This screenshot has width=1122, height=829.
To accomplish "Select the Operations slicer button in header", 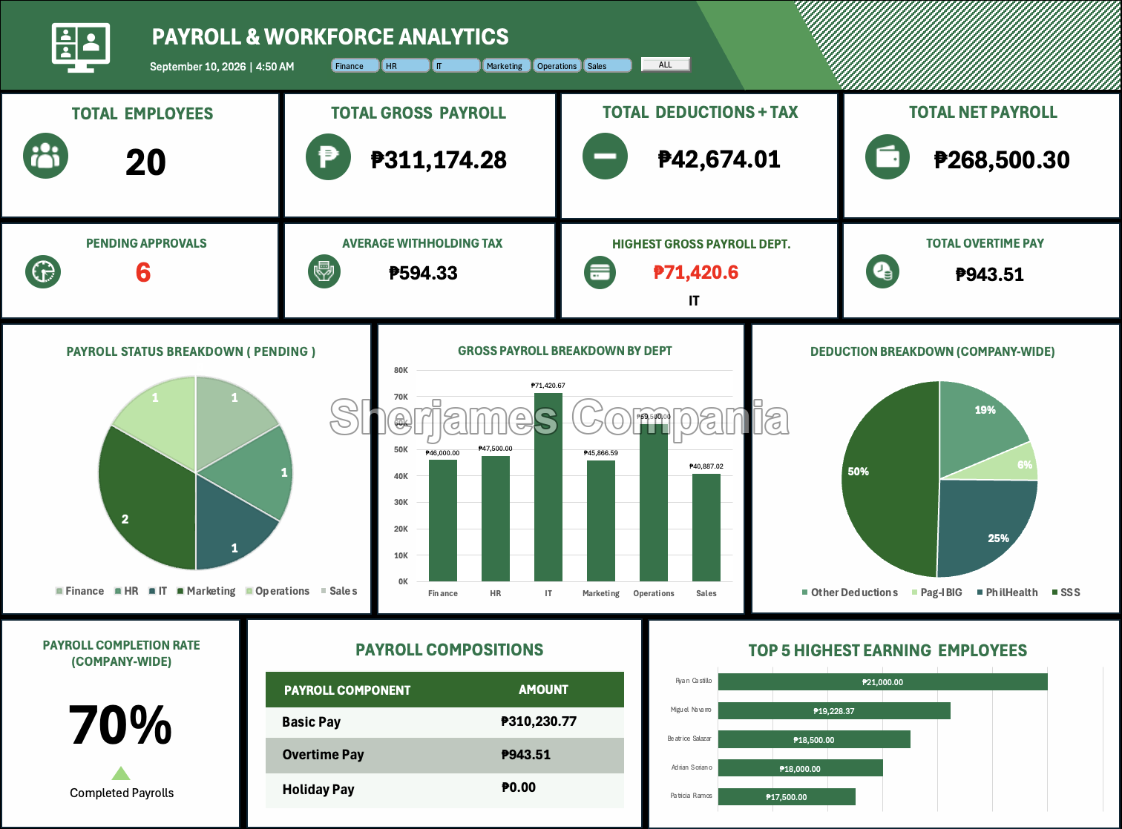I will pyautogui.click(x=557, y=66).
